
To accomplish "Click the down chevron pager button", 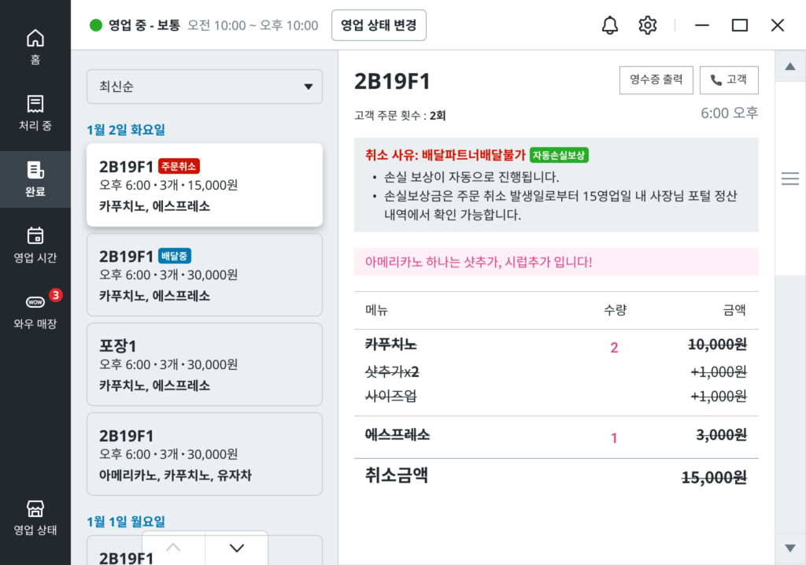I will tap(236, 548).
